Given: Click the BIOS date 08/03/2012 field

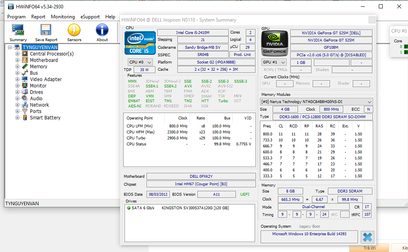Looking at the screenshot, I should [158, 194].
